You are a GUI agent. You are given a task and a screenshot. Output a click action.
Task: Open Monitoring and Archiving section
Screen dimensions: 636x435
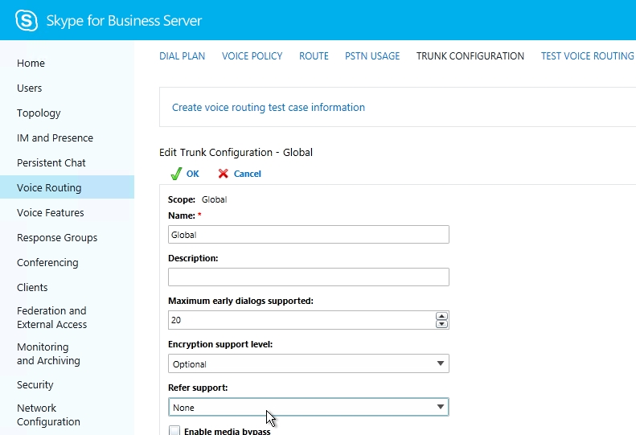(x=48, y=354)
